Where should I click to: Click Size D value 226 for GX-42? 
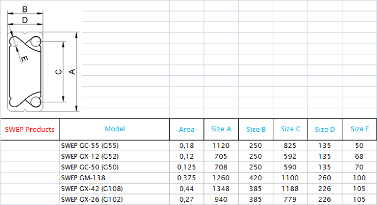point(325,189)
